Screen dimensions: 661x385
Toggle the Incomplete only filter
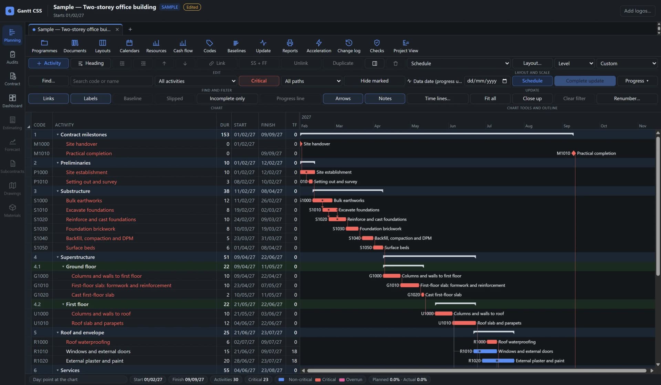(227, 99)
